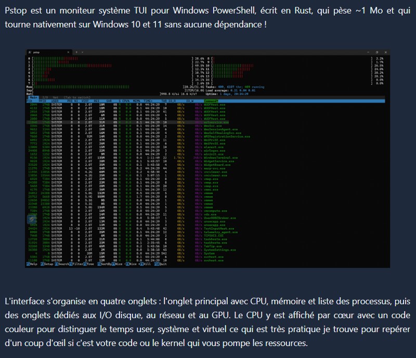The image size is (416, 358).
Task: Sort by the USER column header
Action: [55, 101]
